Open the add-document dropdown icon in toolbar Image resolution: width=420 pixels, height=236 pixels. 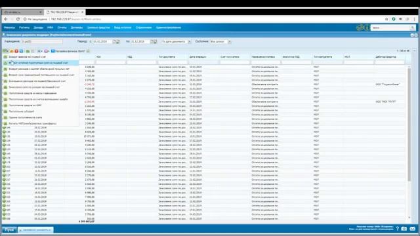pos(6,51)
